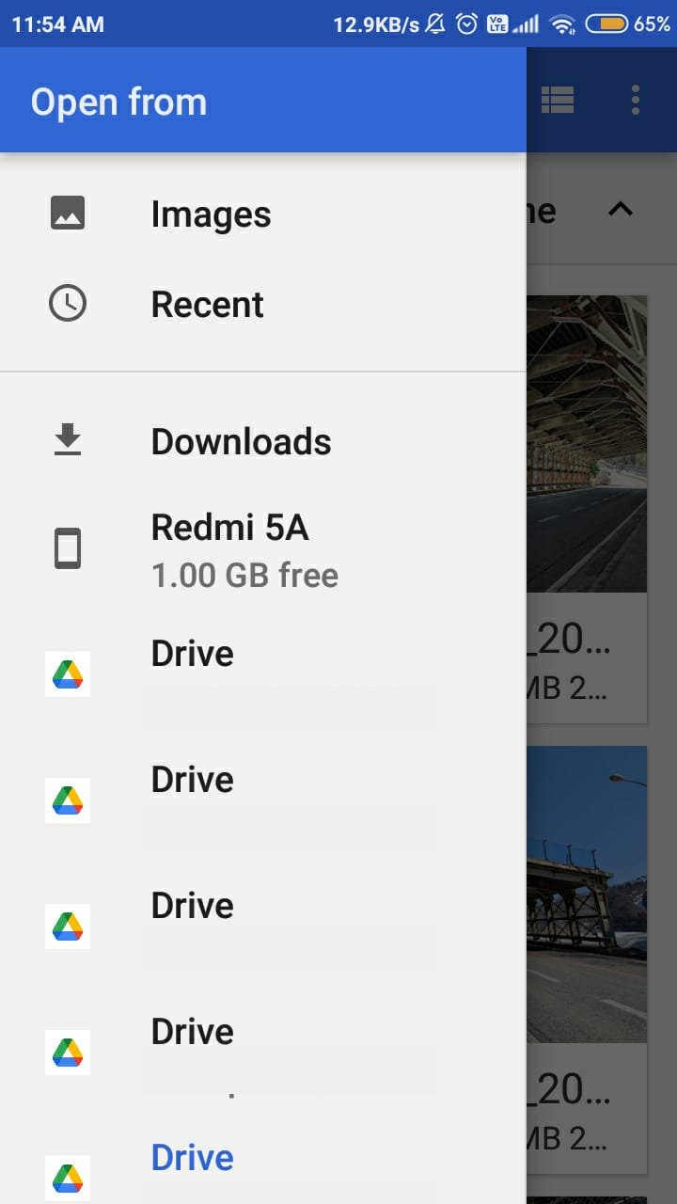Tap the Redmi 5A phone icon
Viewport: 677px width, 1204px height.
pos(68,548)
